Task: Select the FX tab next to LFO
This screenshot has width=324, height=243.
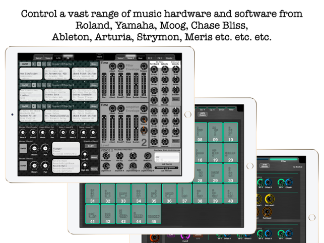Action: coord(68,57)
